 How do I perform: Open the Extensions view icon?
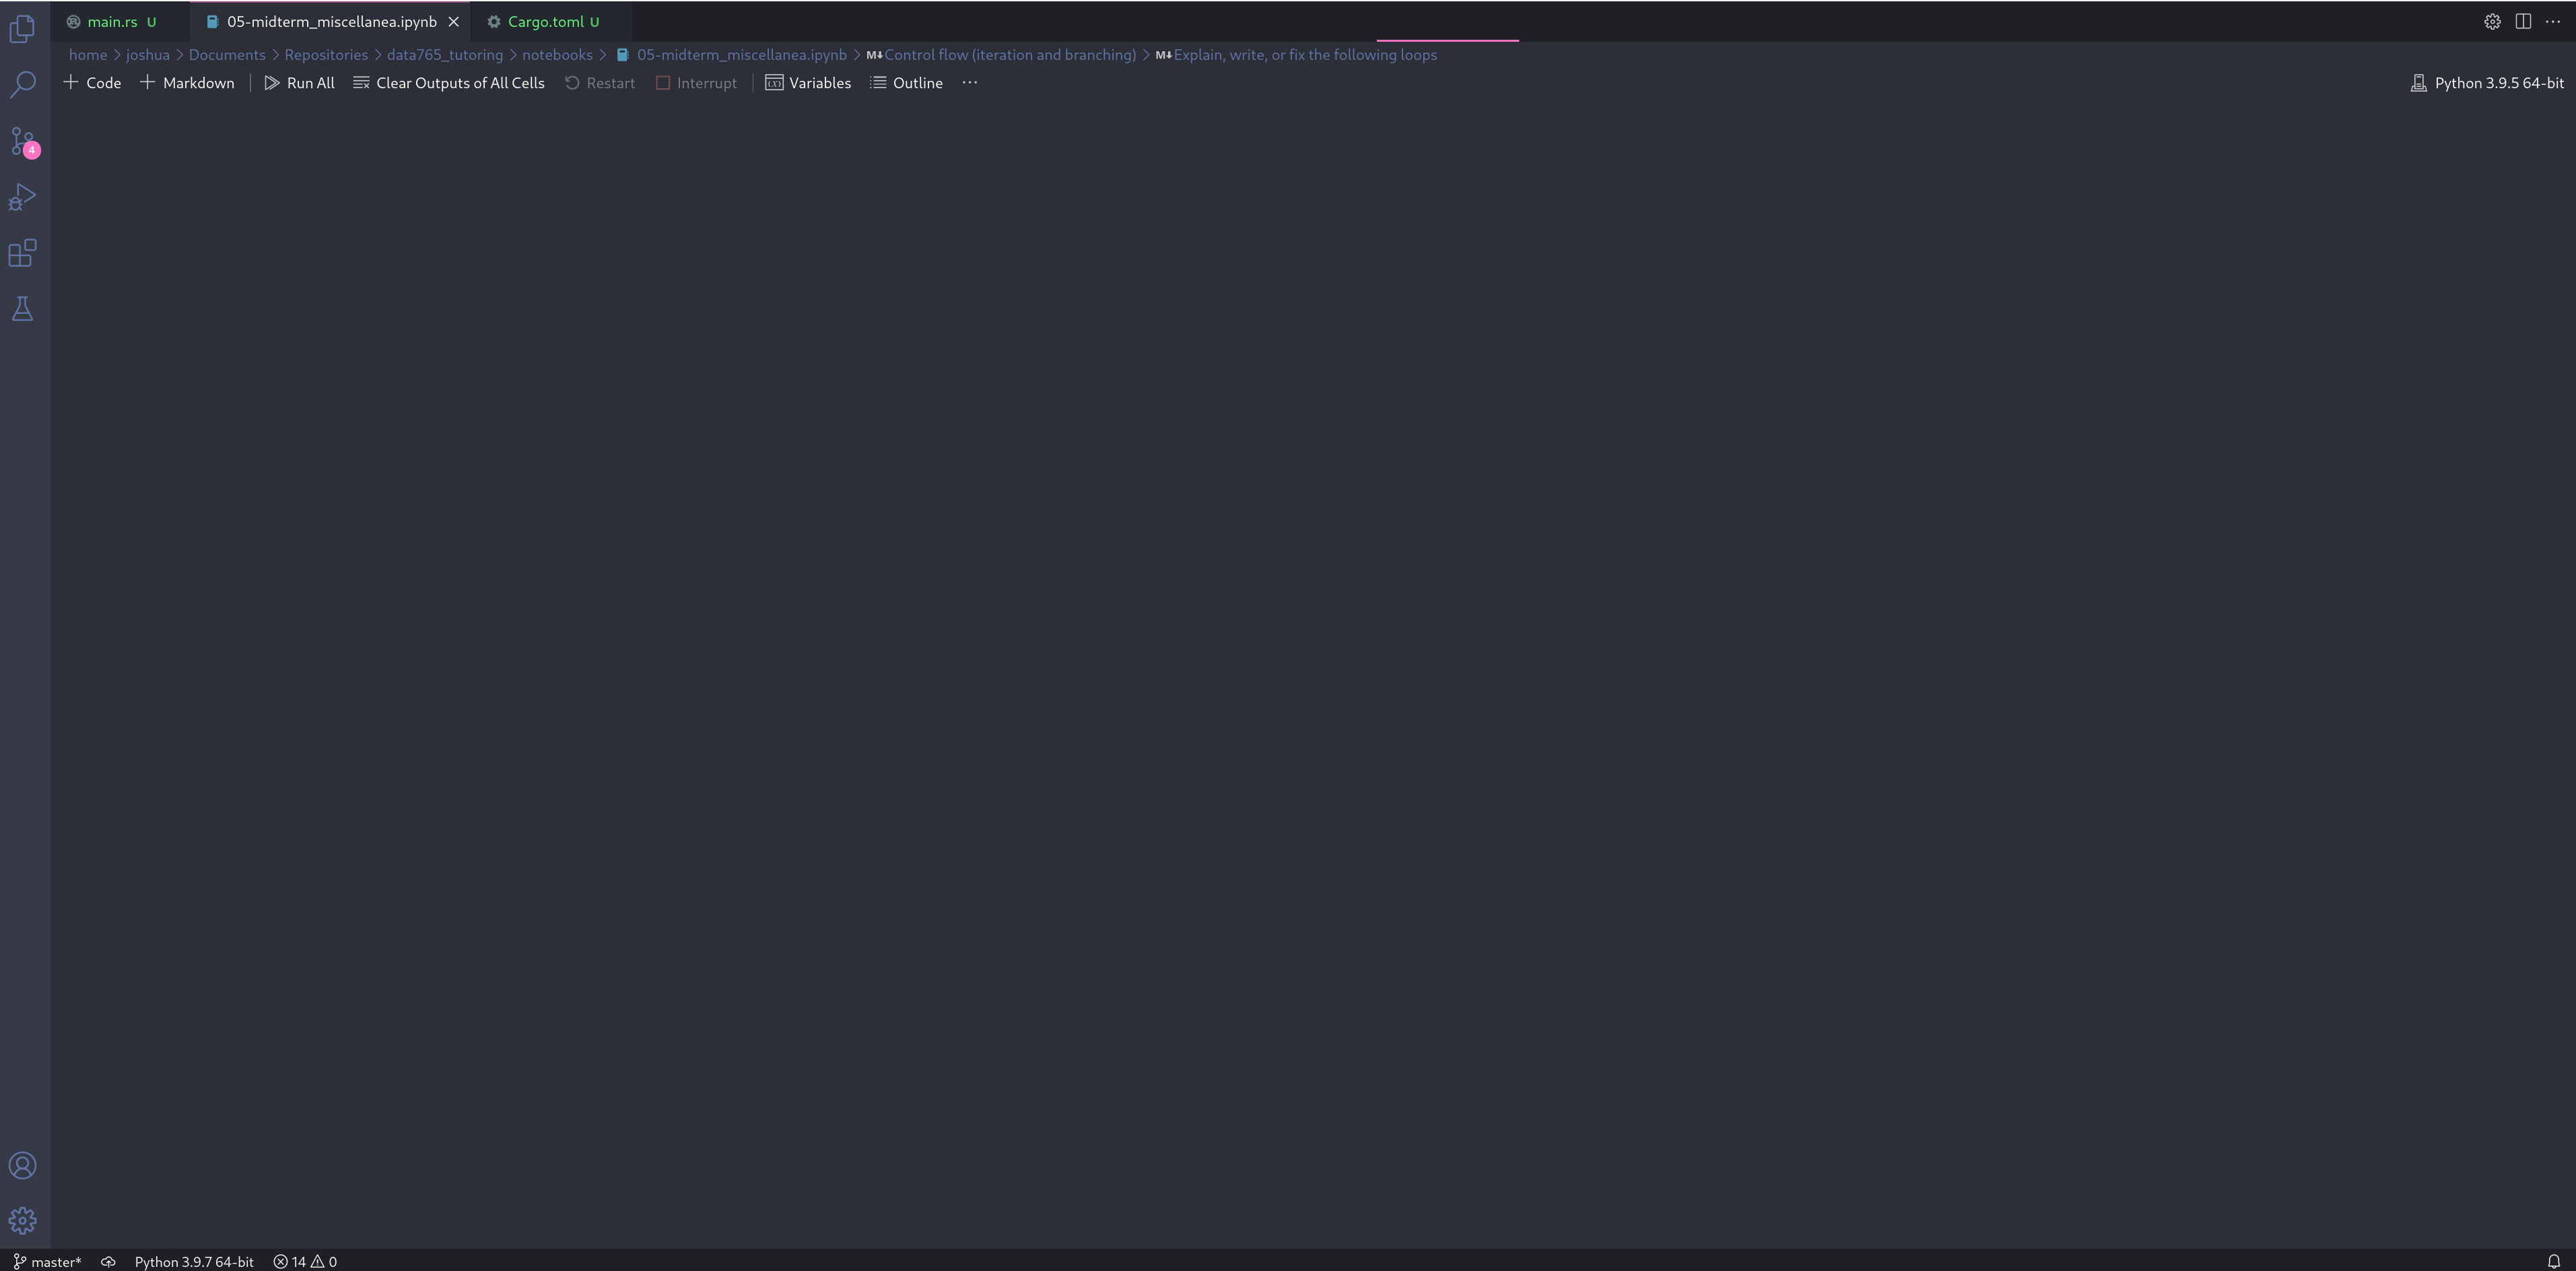coord(22,253)
